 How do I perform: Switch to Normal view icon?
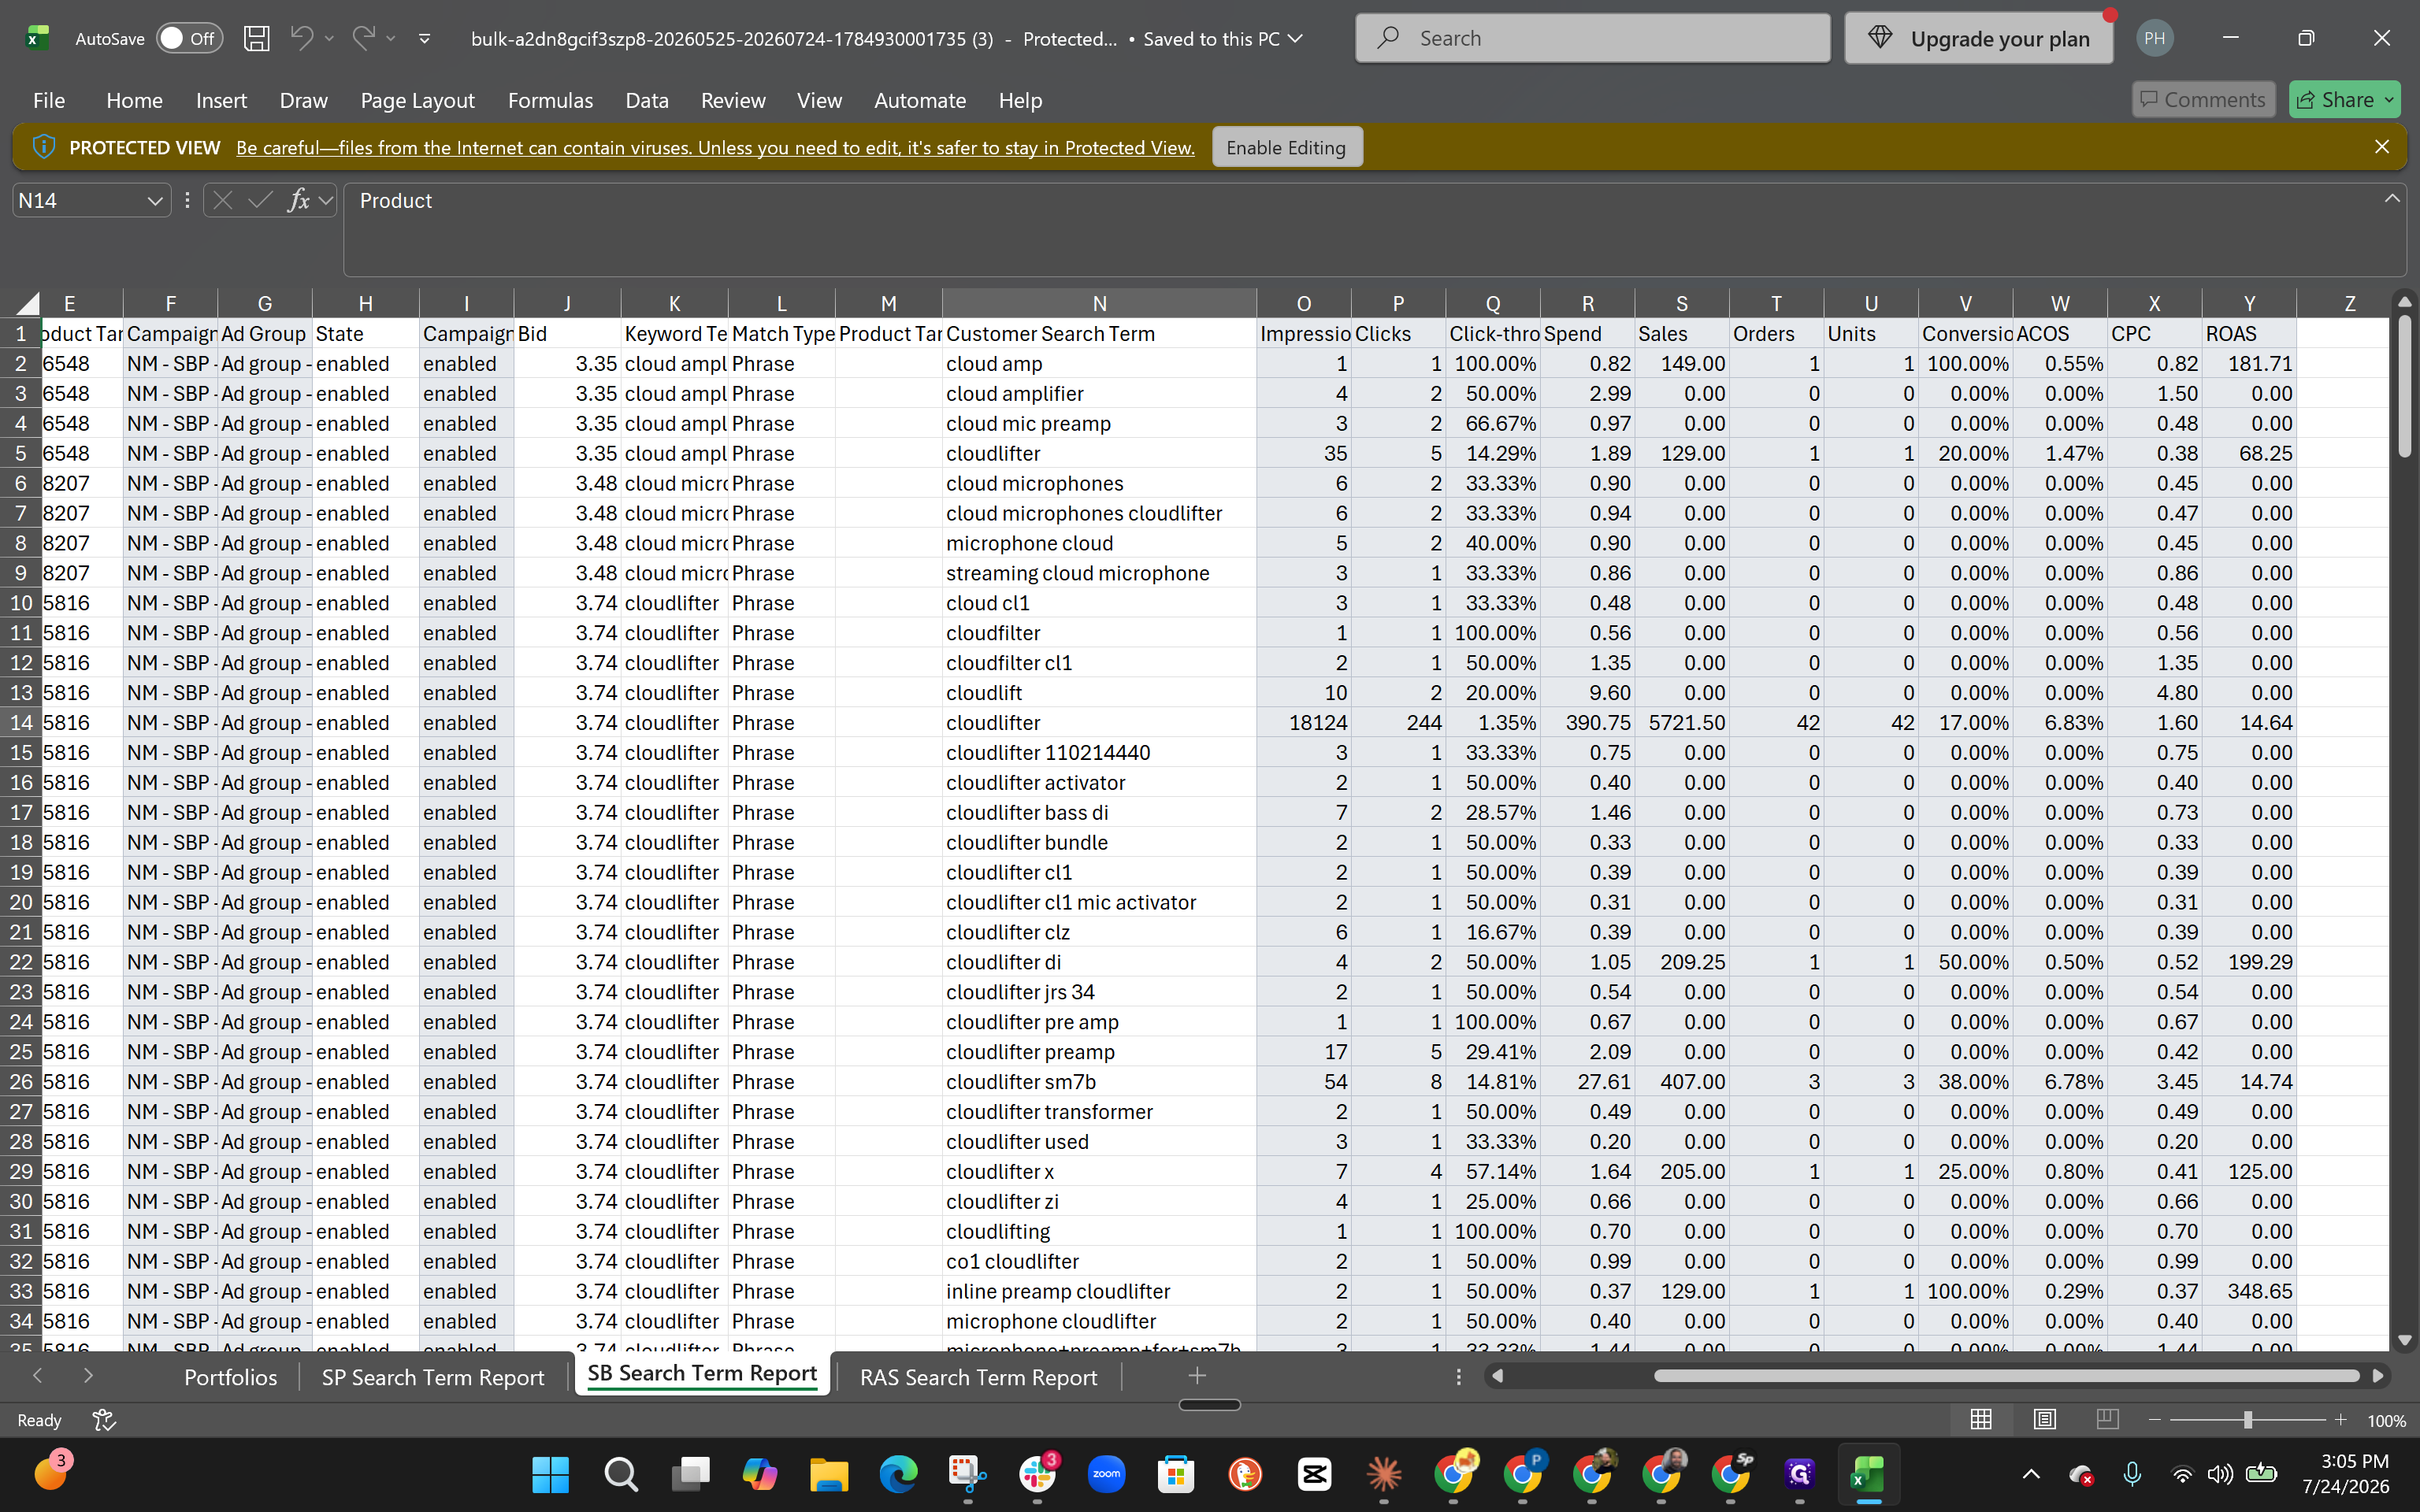point(1981,1420)
